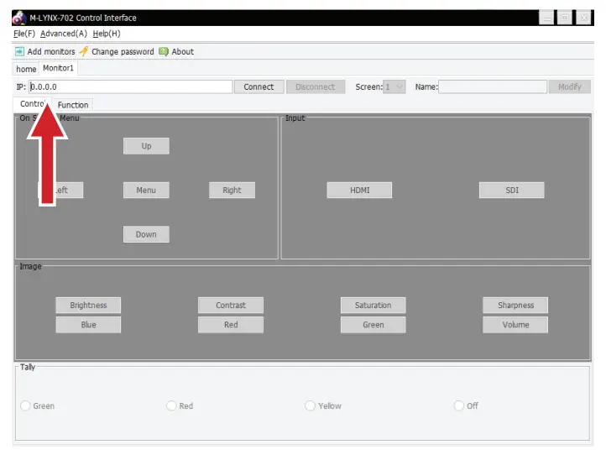Select the Control tab

coord(33,103)
